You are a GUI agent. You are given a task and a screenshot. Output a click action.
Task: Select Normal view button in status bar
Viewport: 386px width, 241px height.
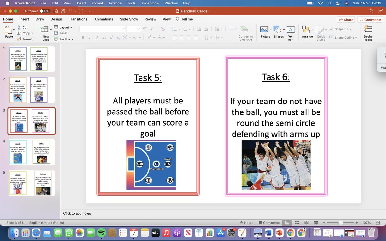[287, 222]
